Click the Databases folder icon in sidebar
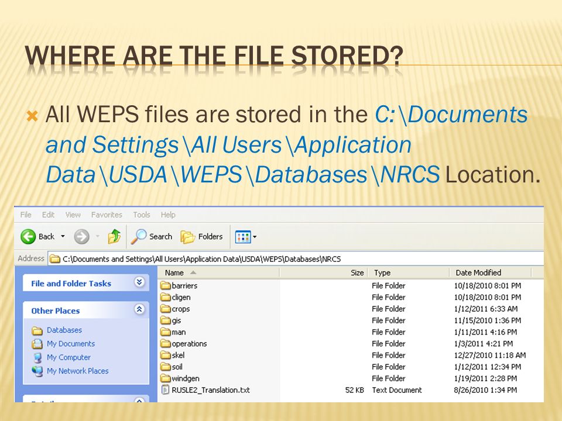 pyautogui.click(x=37, y=330)
